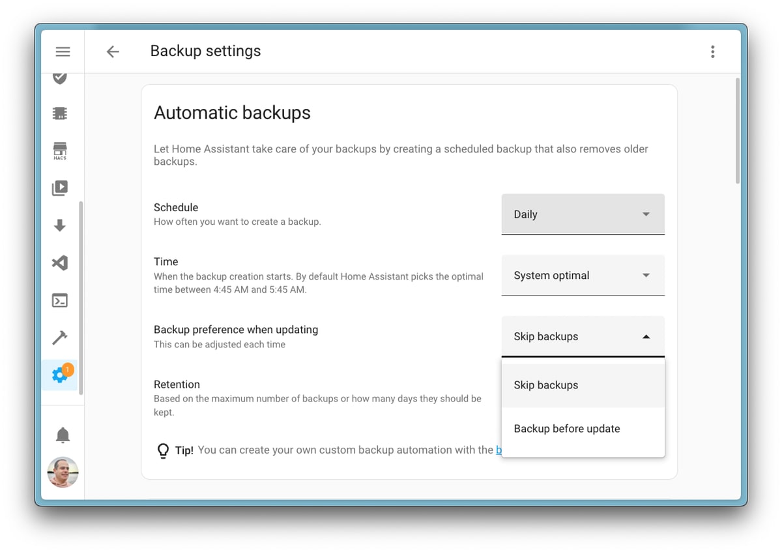
Task: Go back using the back arrow
Action: [x=113, y=51]
